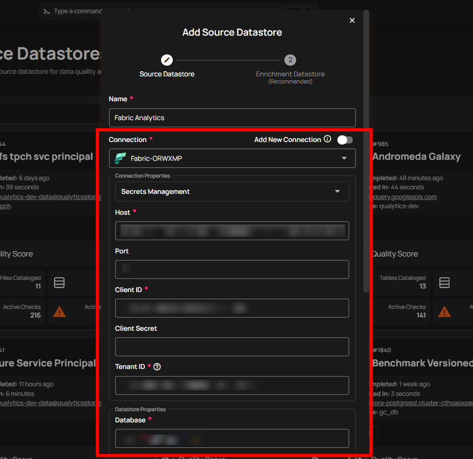Click the database icon near Files Cataloged count
Viewport: 473px width, 459px height.
[59, 282]
